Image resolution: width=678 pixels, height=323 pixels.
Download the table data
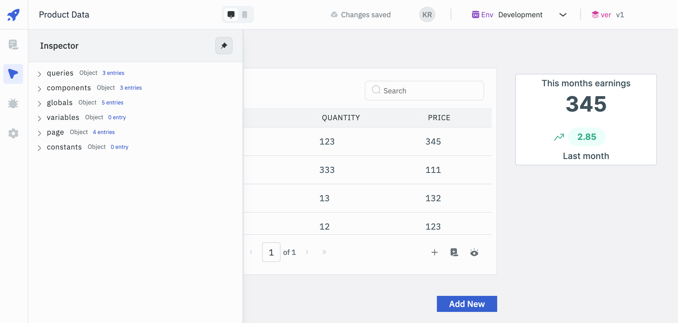click(x=454, y=252)
